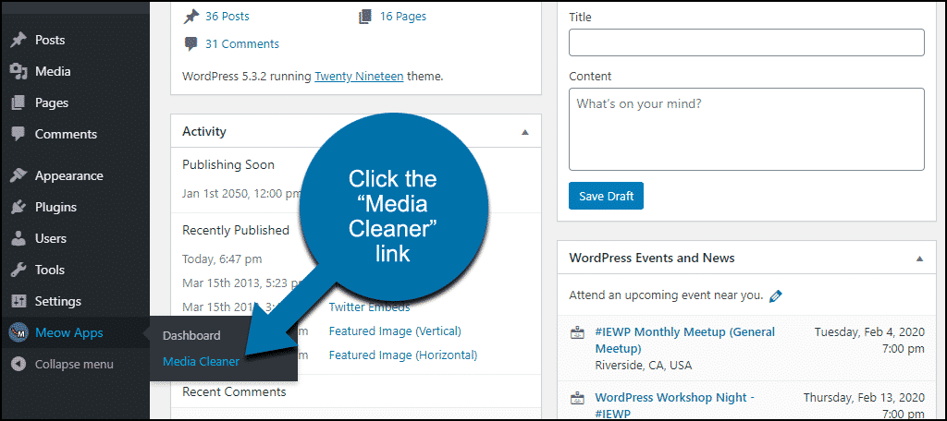Focus the Quick Draft Title field
The height and width of the screenshot is (421, 947).
pyautogui.click(x=746, y=42)
